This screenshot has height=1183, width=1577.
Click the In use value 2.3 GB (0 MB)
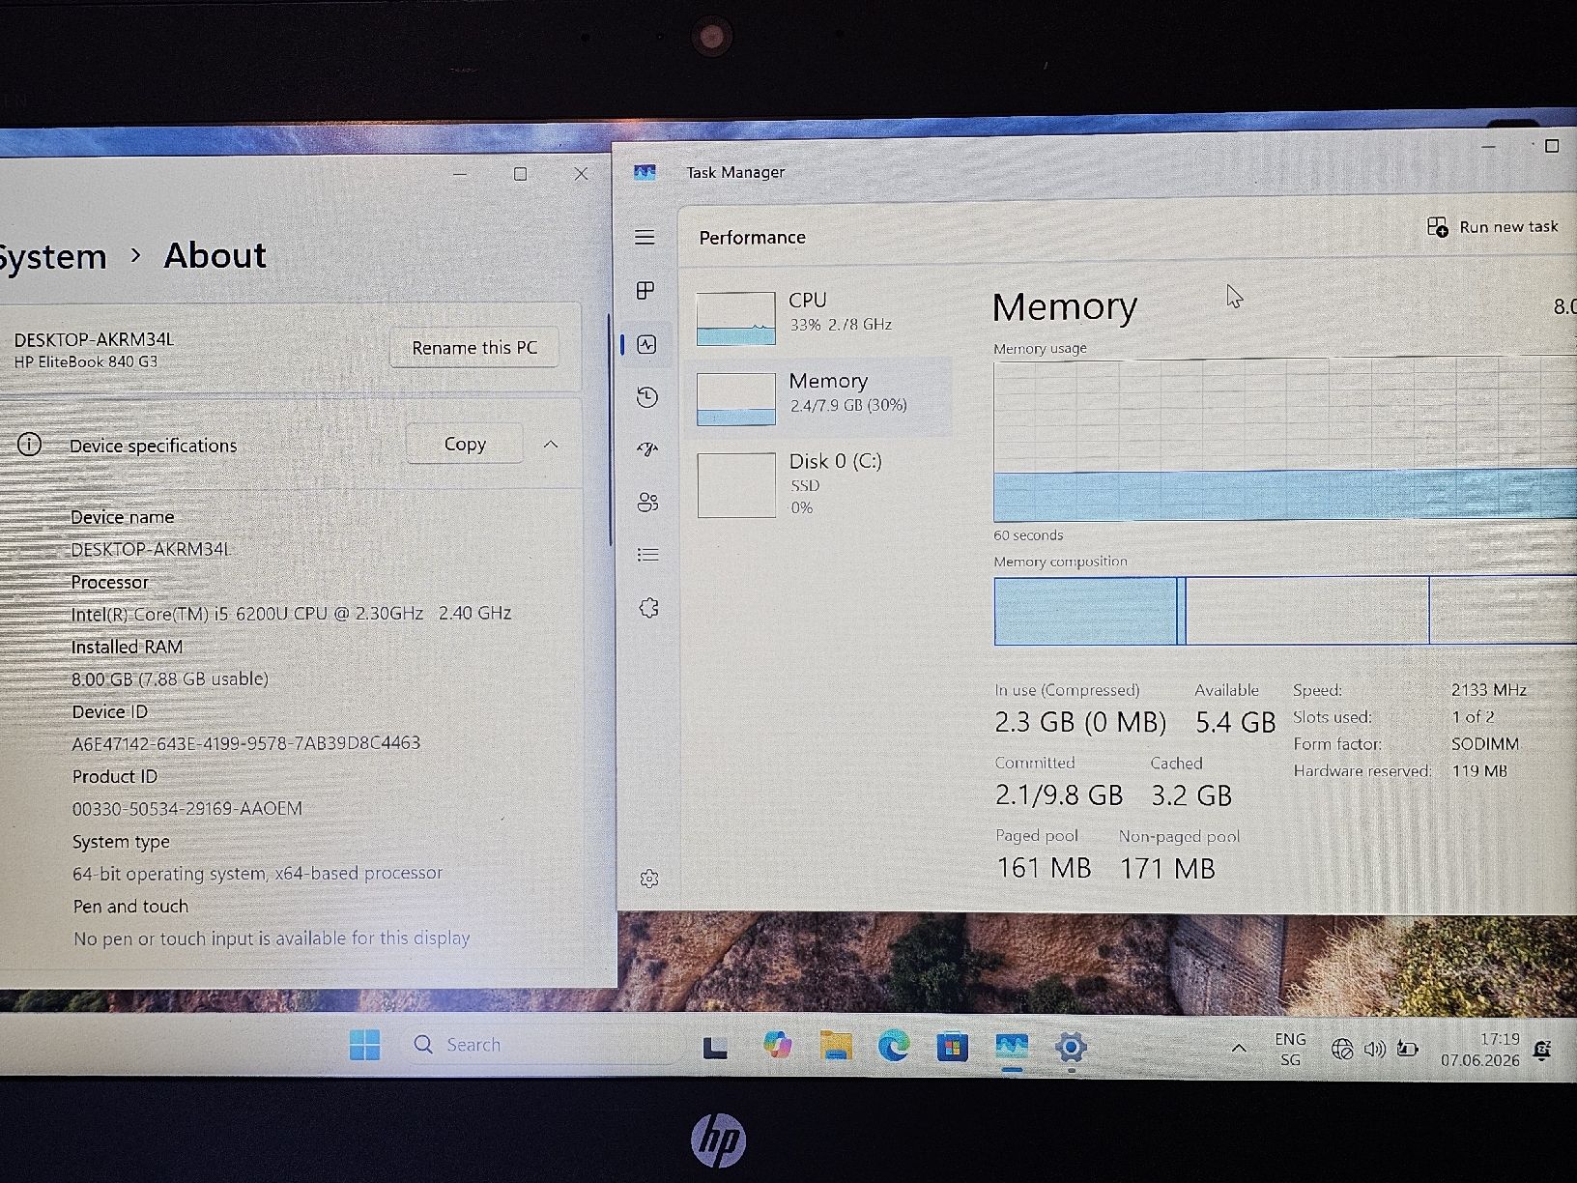pos(1080,723)
